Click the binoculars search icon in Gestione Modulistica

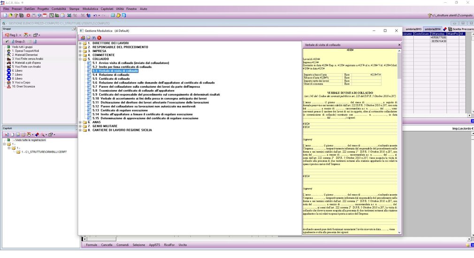pyautogui.click(x=94, y=38)
